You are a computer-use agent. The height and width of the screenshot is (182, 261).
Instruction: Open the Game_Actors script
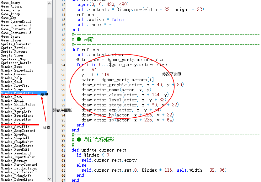click(11, 7)
